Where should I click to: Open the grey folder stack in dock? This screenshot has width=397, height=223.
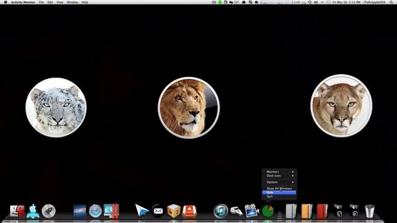click(x=291, y=211)
